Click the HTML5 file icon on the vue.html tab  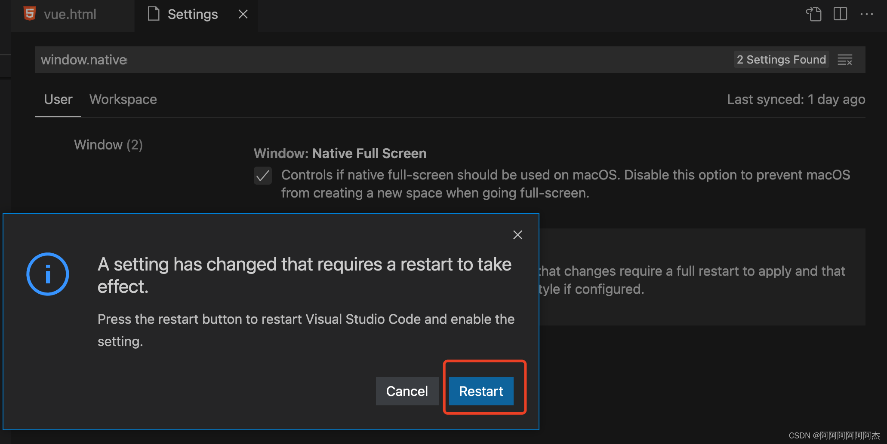30,14
